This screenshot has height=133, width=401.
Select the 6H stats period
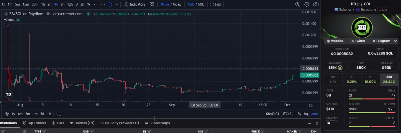click(x=370, y=80)
